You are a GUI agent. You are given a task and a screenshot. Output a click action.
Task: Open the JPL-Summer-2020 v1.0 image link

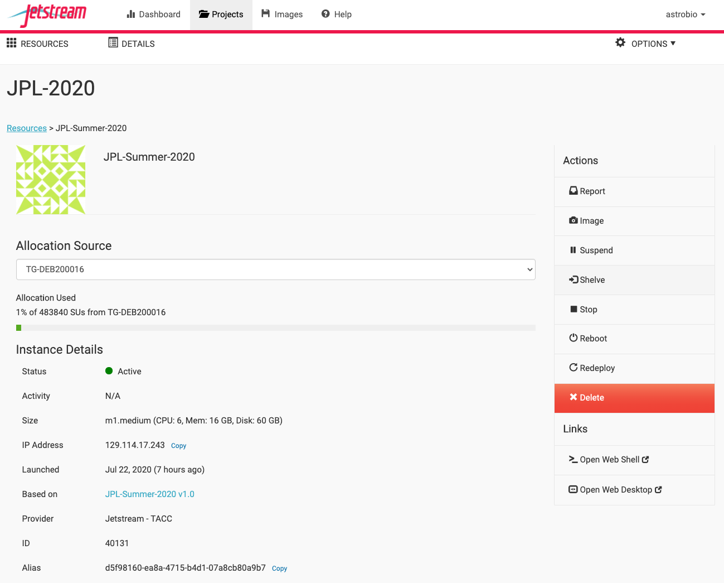[x=150, y=494]
